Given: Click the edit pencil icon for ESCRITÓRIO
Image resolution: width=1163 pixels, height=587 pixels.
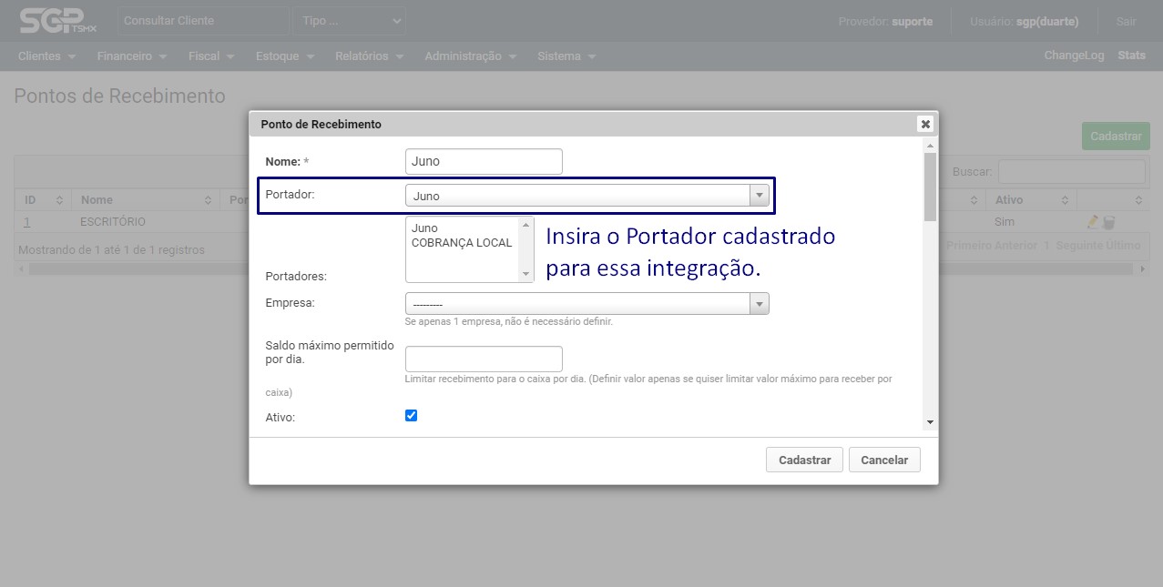Looking at the screenshot, I should coord(1093,222).
